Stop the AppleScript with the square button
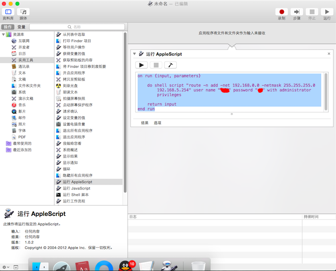This screenshot has width=336, height=271. [x=156, y=65]
